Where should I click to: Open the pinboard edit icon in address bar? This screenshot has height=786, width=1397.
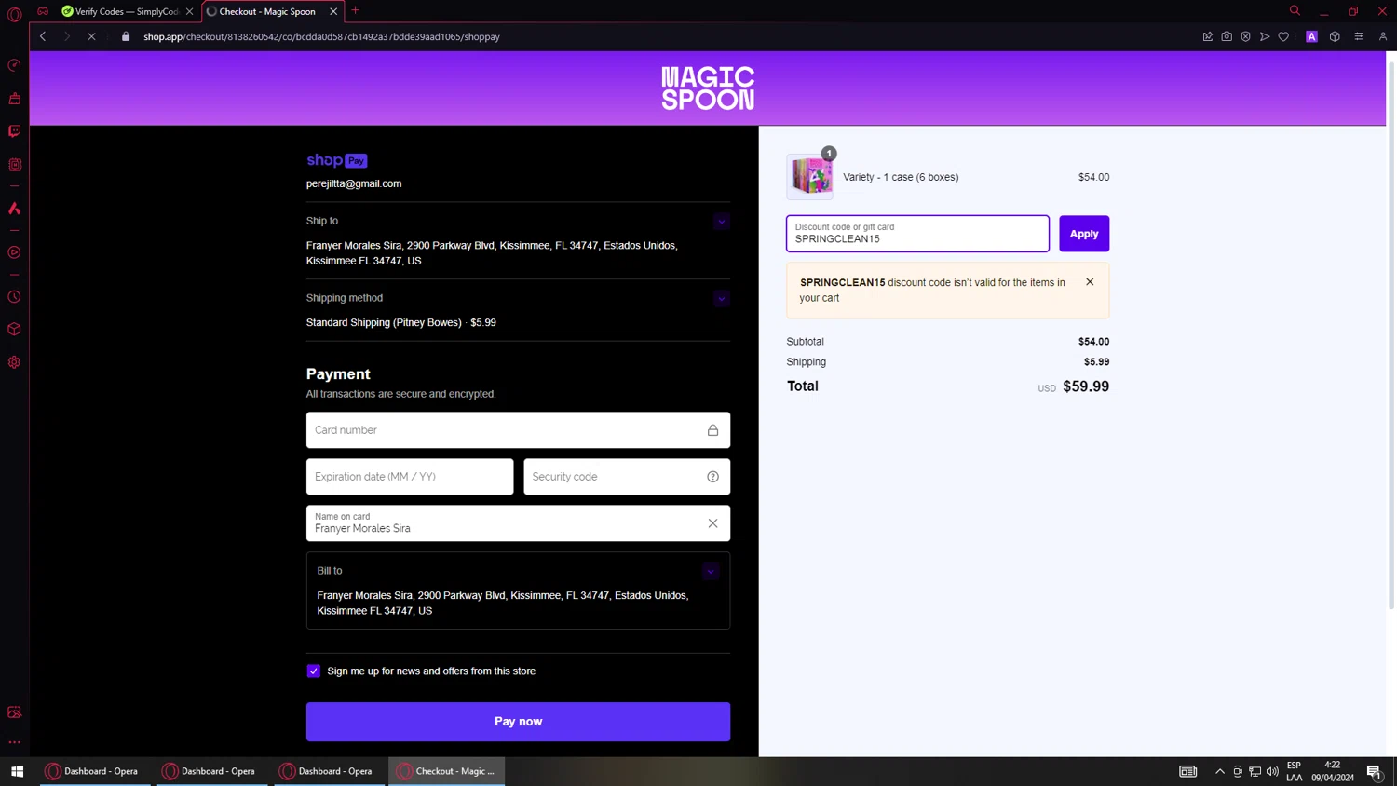click(1208, 36)
